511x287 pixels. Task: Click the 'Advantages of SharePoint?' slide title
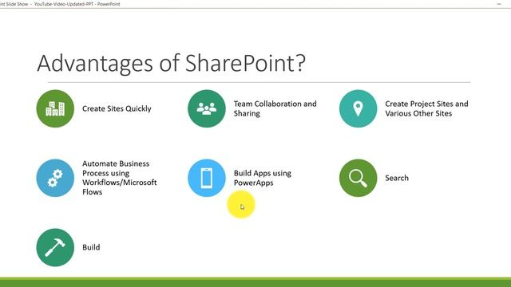point(172,63)
